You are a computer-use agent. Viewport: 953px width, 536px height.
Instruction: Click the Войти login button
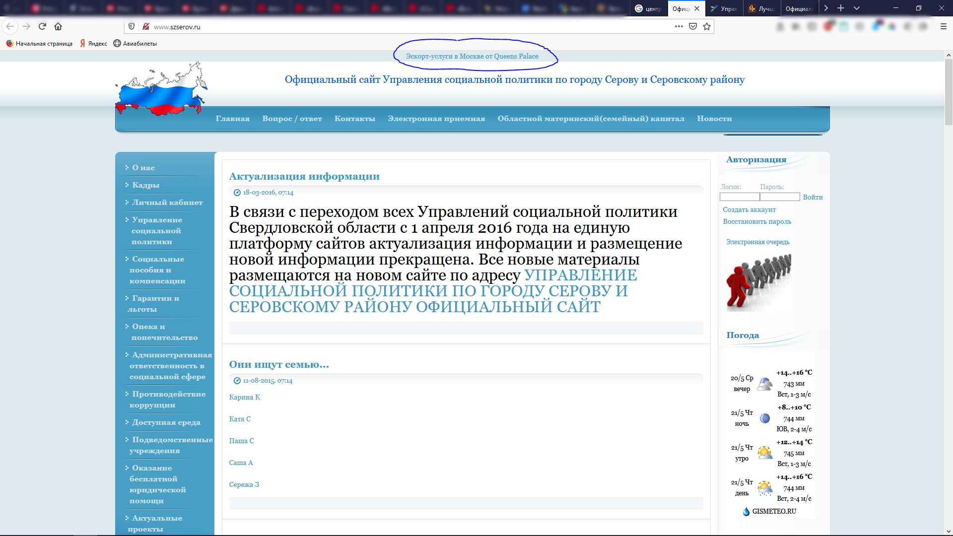(813, 197)
